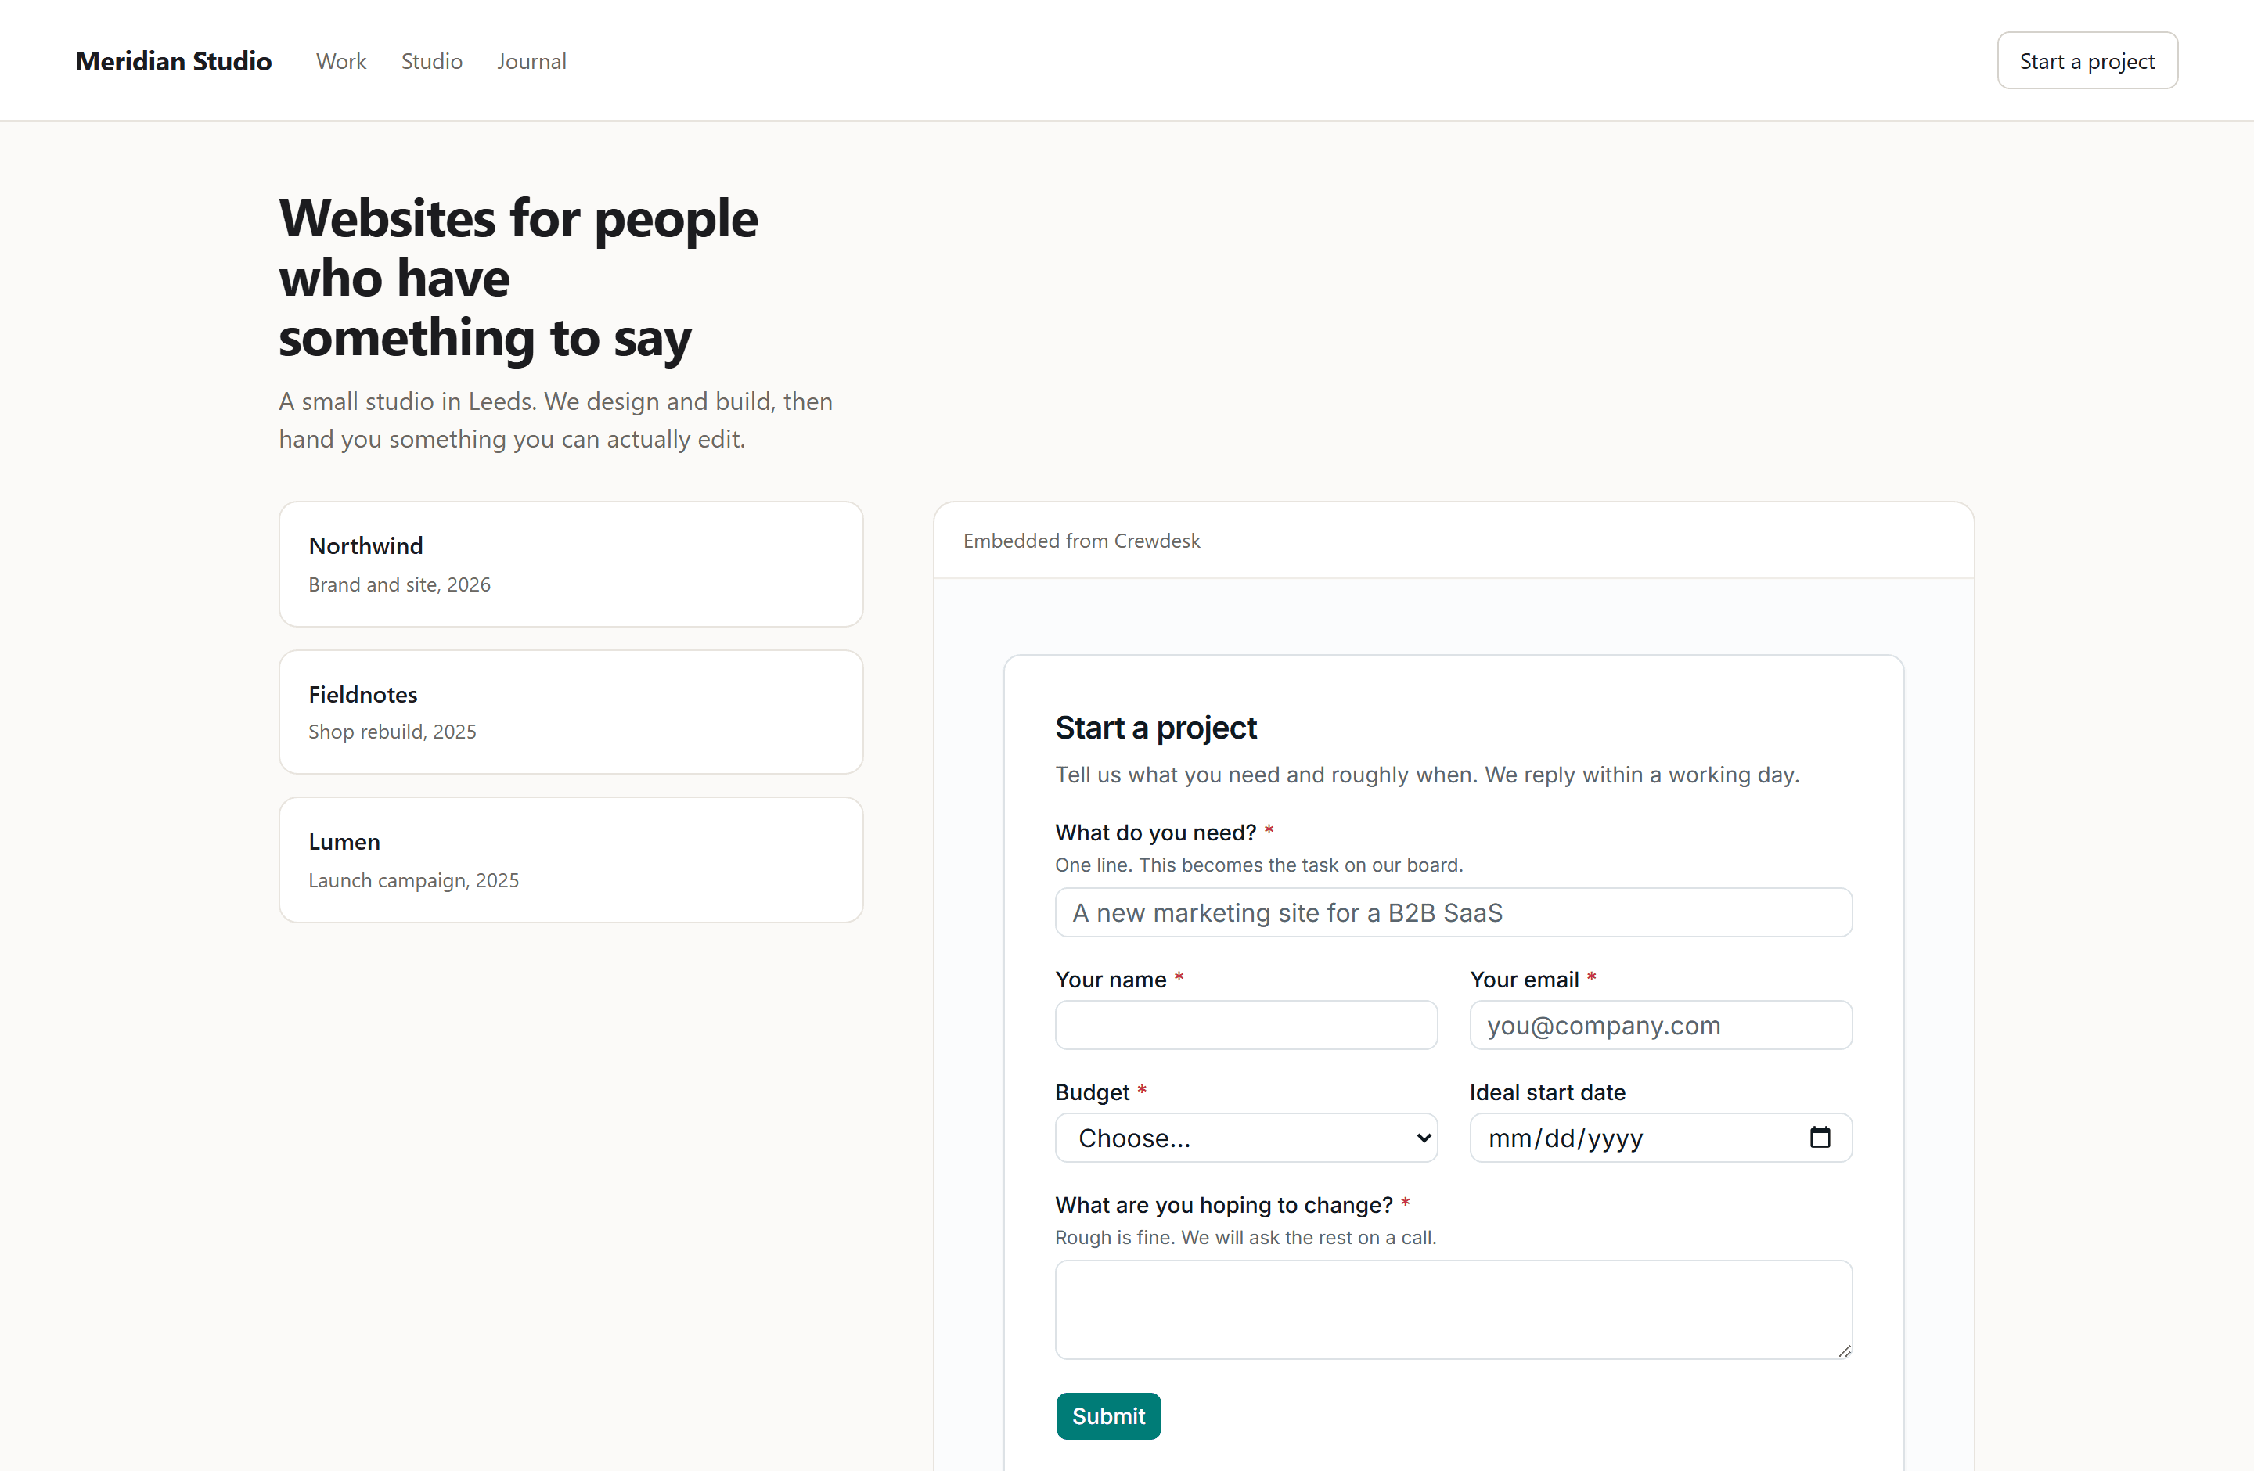This screenshot has width=2254, height=1471.
Task: Focus the What do you need field
Action: [x=1453, y=912]
